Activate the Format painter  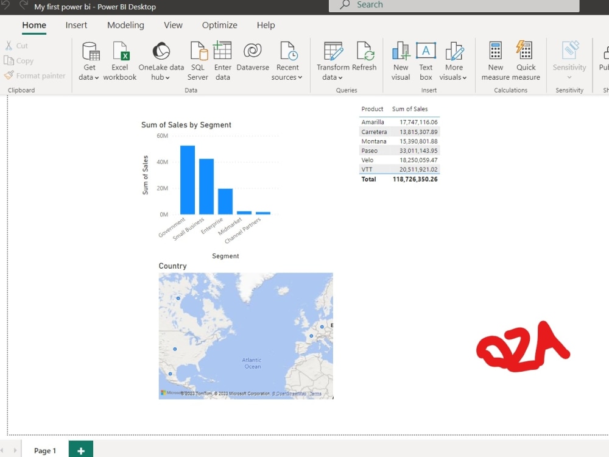point(35,76)
